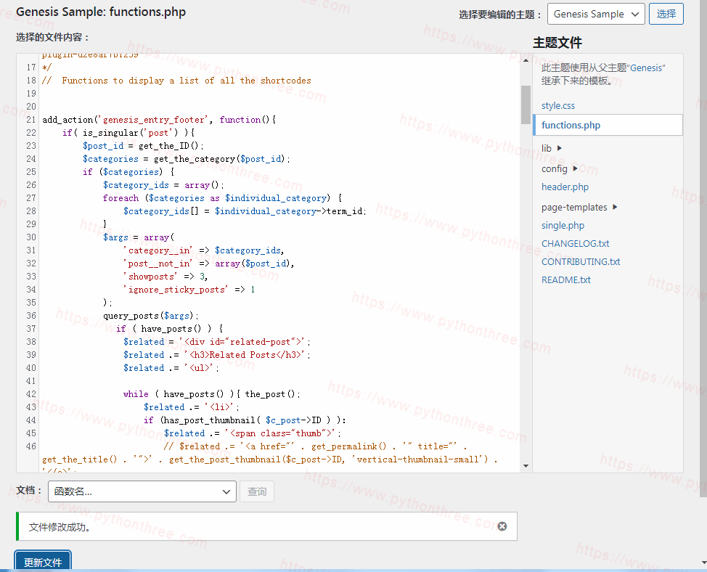Open style.css theme file
Screen dimensions: 707x572
tap(557, 105)
